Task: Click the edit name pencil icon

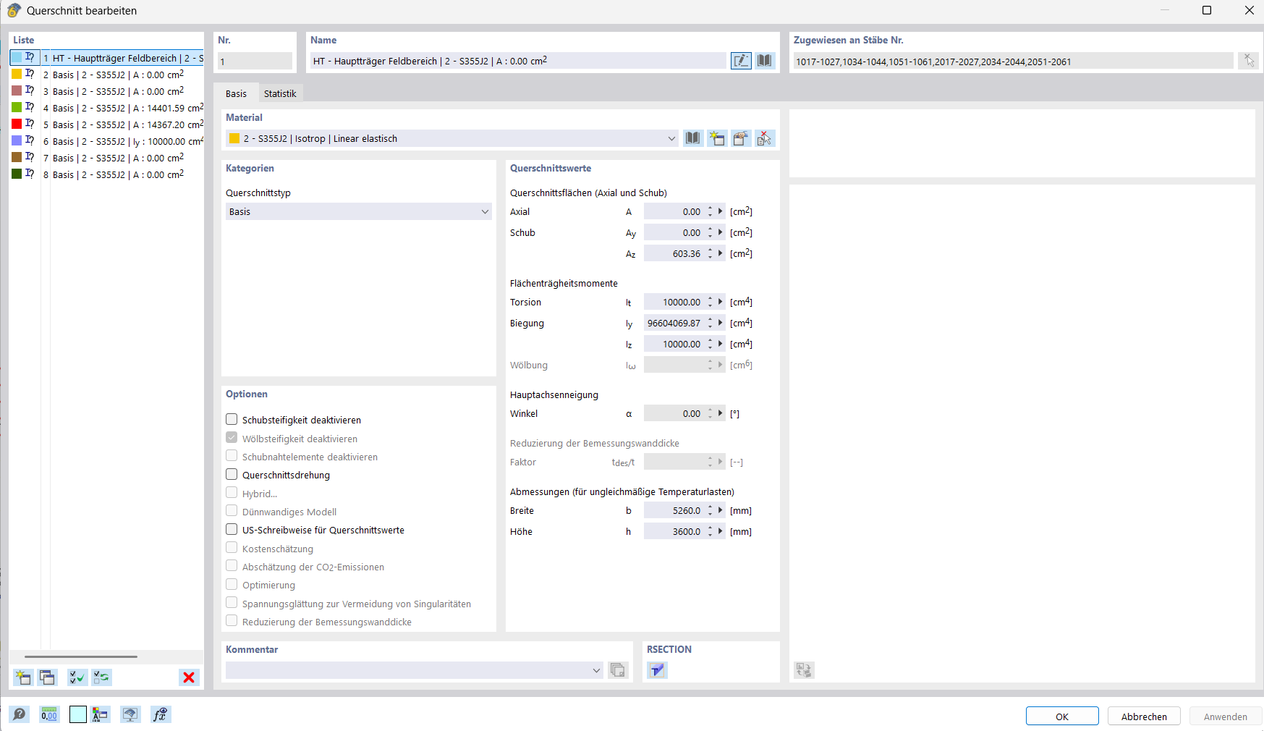Action: pyautogui.click(x=741, y=61)
